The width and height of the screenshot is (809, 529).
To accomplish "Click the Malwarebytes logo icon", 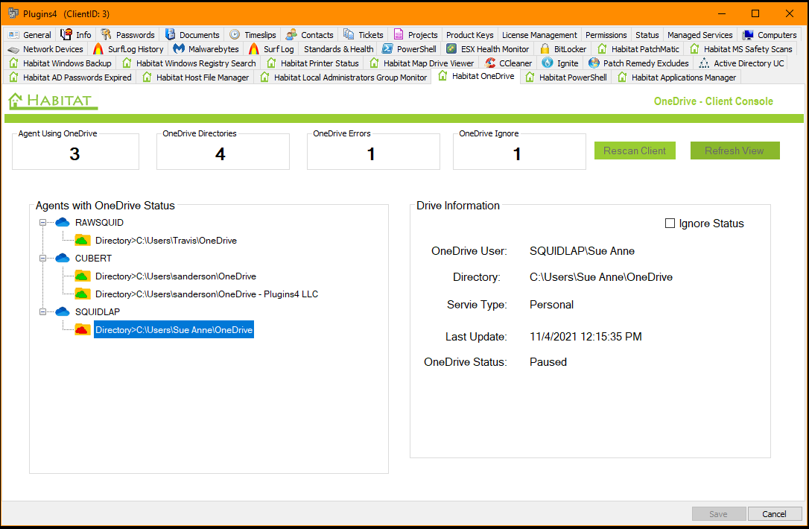I will click(179, 49).
